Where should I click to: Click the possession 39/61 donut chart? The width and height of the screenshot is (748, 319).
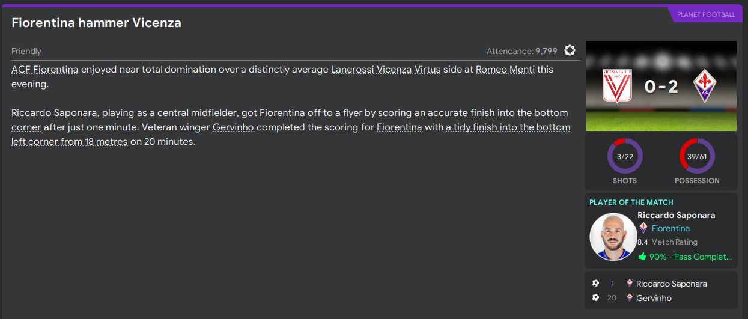tap(697, 156)
